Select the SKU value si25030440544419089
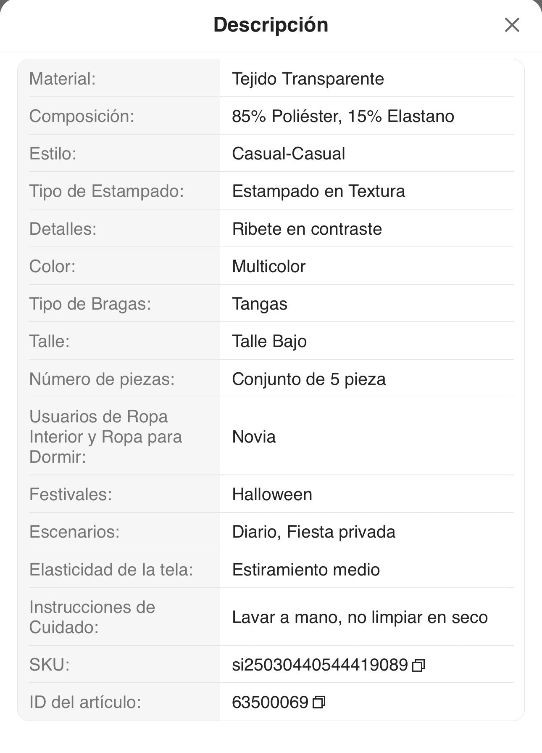Screen dimensions: 542x753 pyautogui.click(x=320, y=665)
